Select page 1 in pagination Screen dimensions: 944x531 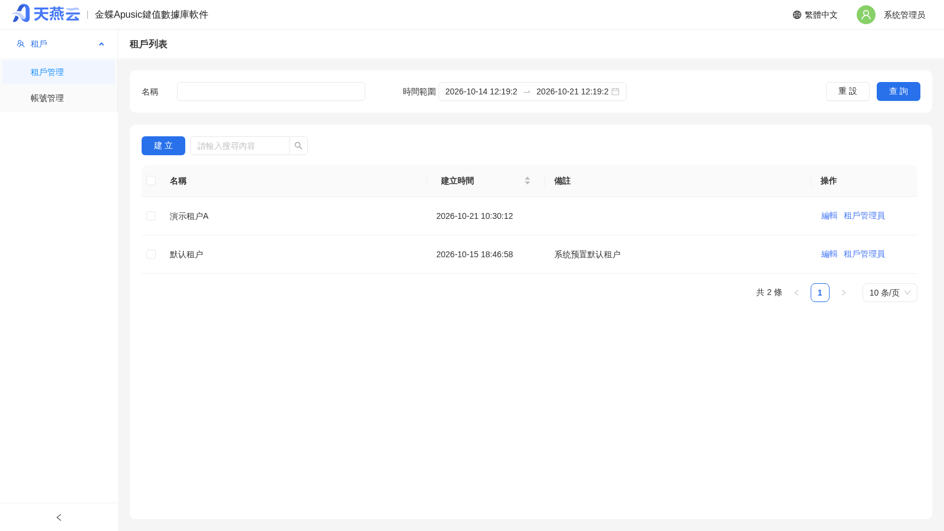point(820,293)
